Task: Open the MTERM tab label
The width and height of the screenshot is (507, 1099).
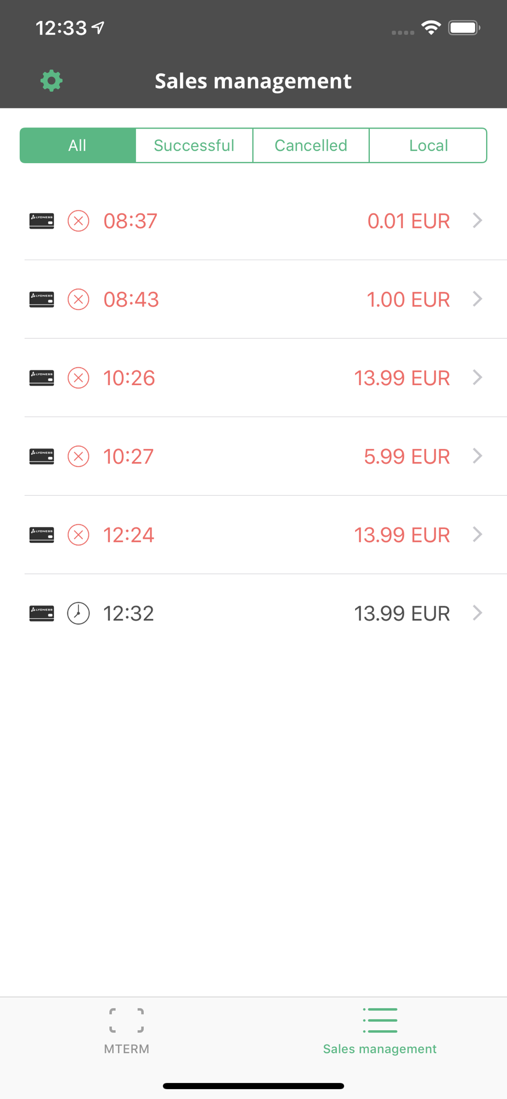Action: tap(127, 1049)
